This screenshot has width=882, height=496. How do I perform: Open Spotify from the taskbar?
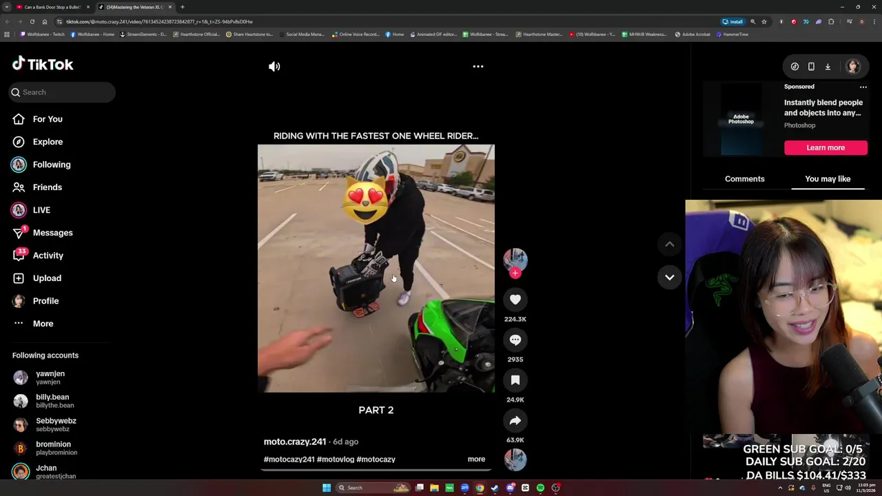pyautogui.click(x=540, y=488)
